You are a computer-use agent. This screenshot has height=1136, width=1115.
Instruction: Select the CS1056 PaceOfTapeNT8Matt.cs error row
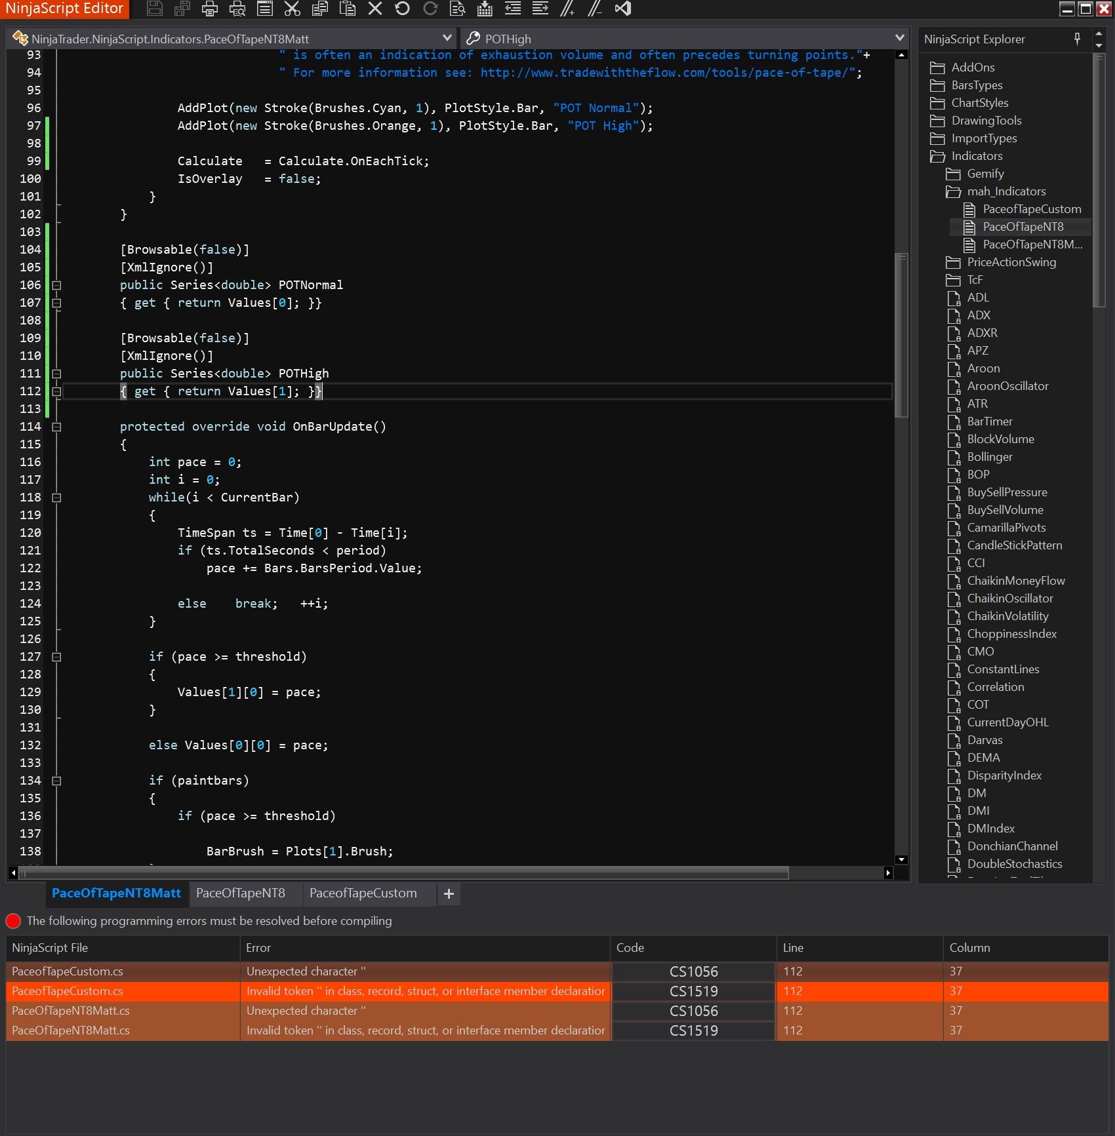tap(557, 1011)
